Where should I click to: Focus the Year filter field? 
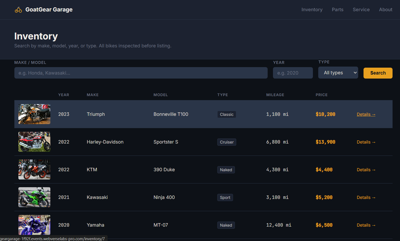(293, 73)
